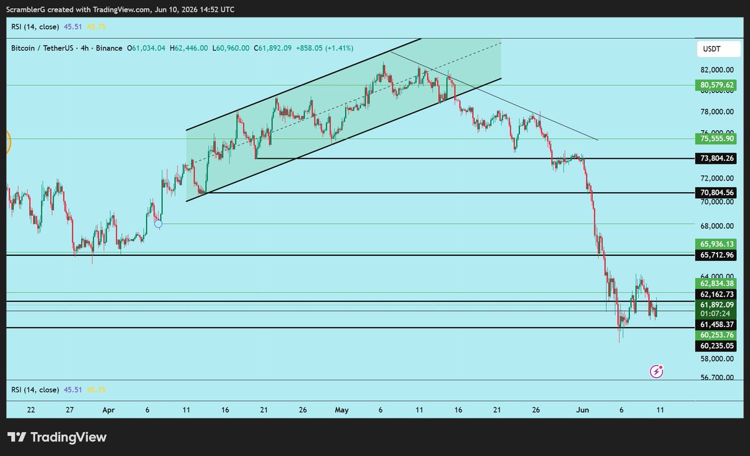Screen dimensions: 750x456
Task: Click the Apr label on the time axis
Action: pos(109,410)
